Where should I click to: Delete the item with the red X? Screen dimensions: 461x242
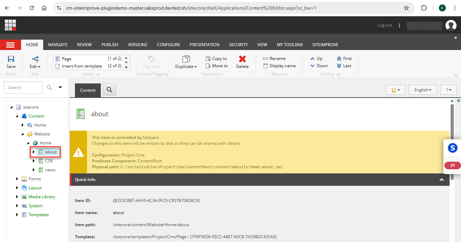pos(242,62)
